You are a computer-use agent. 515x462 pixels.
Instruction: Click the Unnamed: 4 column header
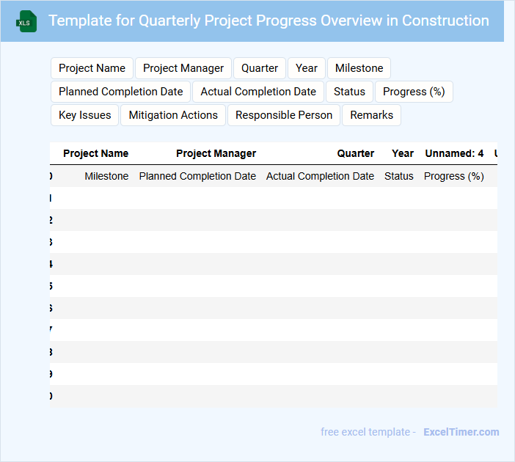[x=454, y=153]
